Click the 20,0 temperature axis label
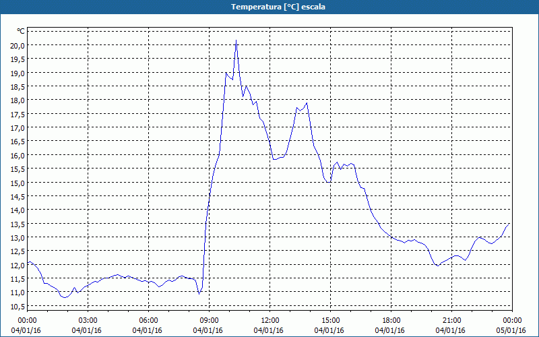Screen dimensions: 539x337 (18, 46)
